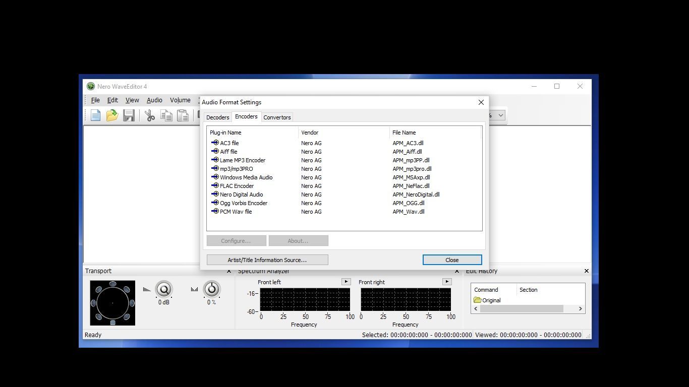Select the Cut (scissors) toolbar icon
Viewport: 689px width, 387px height.
click(149, 115)
